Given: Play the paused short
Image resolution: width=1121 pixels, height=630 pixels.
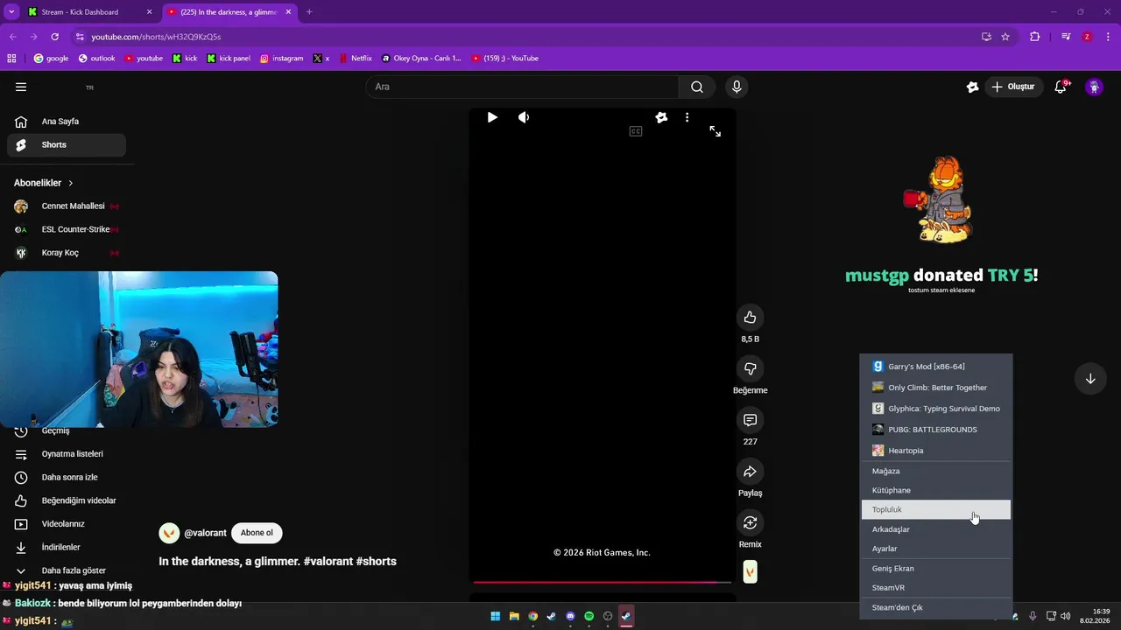Looking at the screenshot, I should 492,117.
